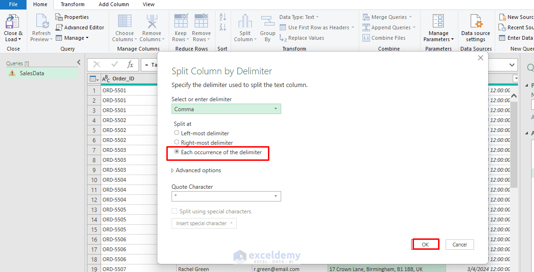
Task: Toggle Split using special characters checkbox
Action: point(174,211)
